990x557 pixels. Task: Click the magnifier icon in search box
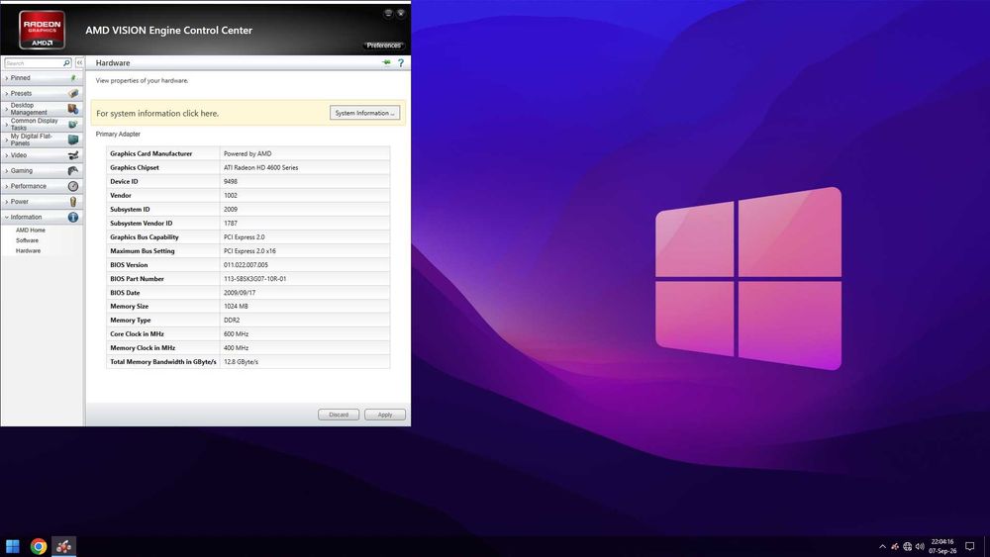point(66,63)
